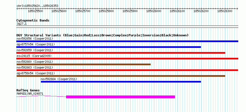Open the esv24115 (Conrad2009) label
246x112 pixels.
point(34,56)
